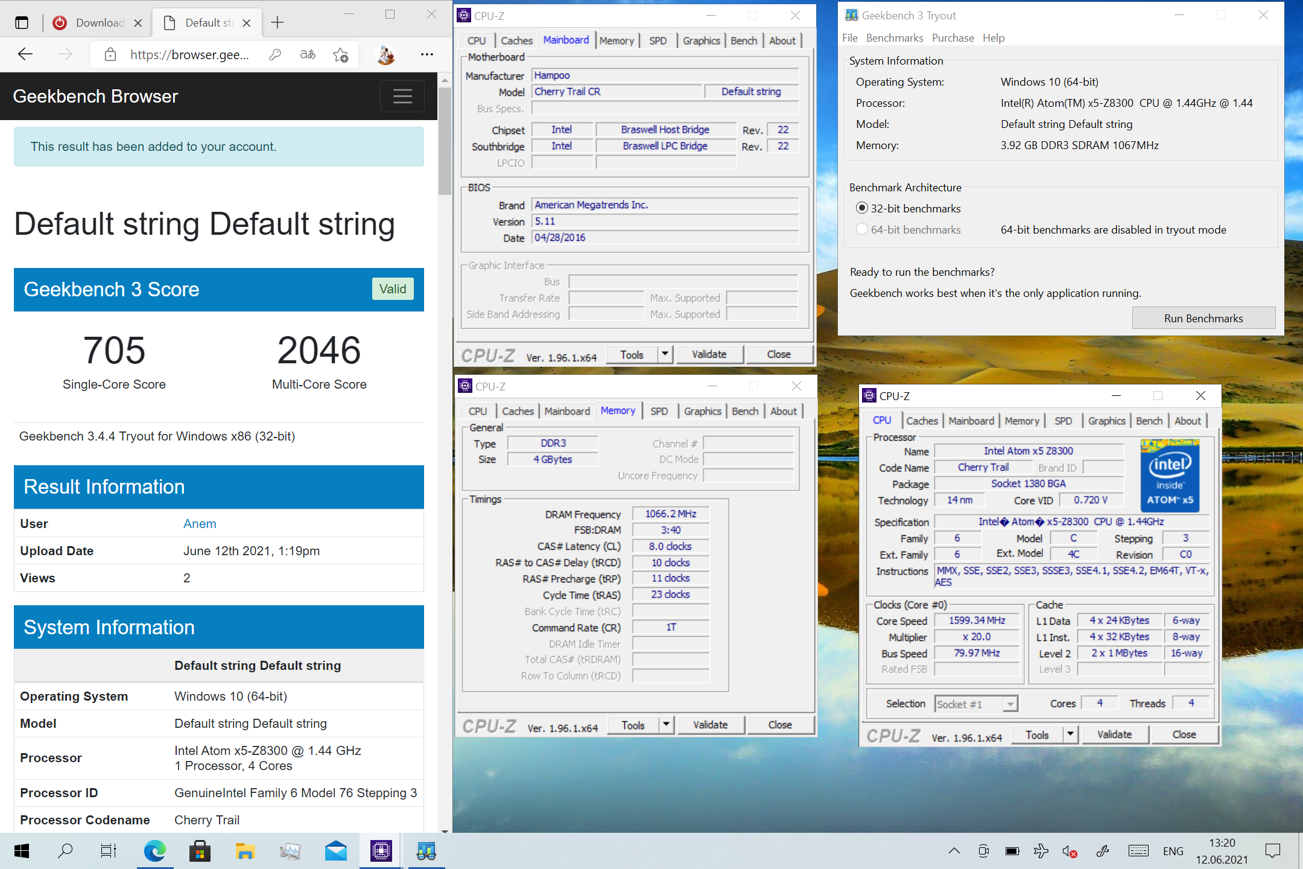Image resolution: width=1303 pixels, height=869 pixels.
Task: Open Geekbench Help menu
Action: (x=994, y=38)
